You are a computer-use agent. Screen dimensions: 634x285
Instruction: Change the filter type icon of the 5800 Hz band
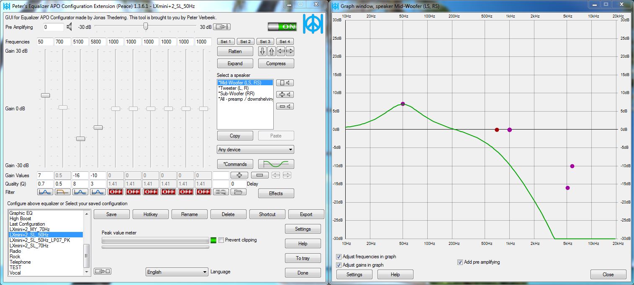[98, 192]
